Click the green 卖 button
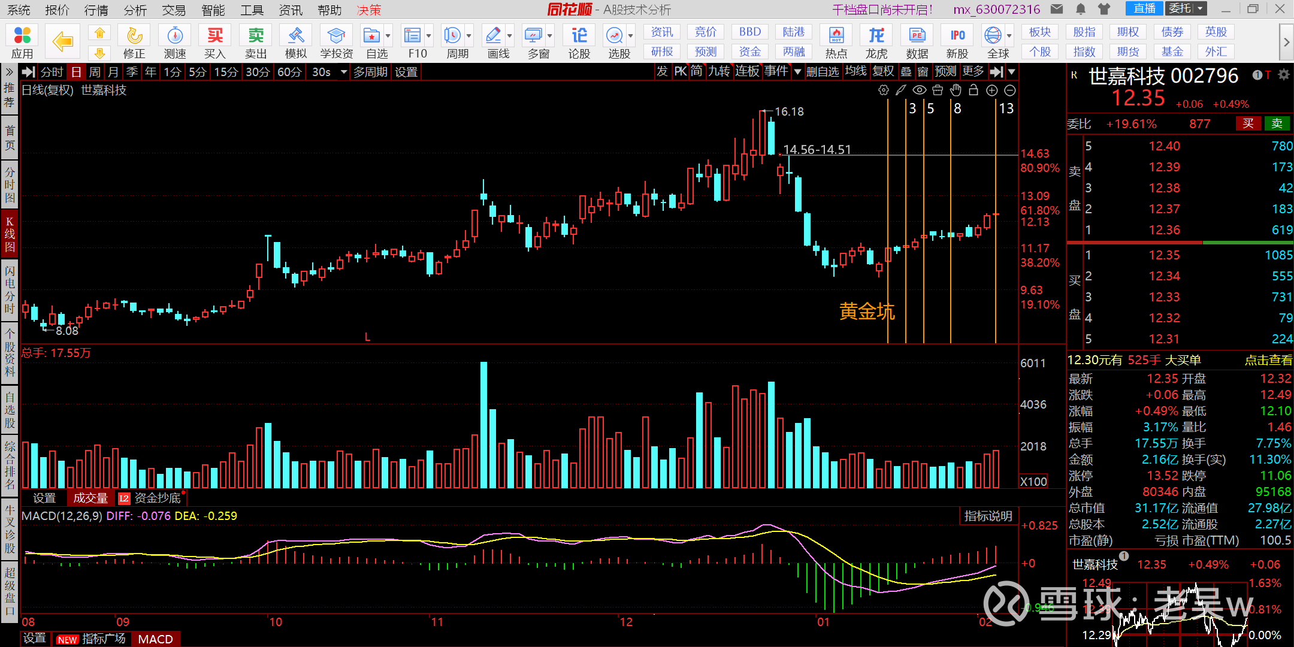Screen dimensions: 1294x647 tap(1277, 123)
